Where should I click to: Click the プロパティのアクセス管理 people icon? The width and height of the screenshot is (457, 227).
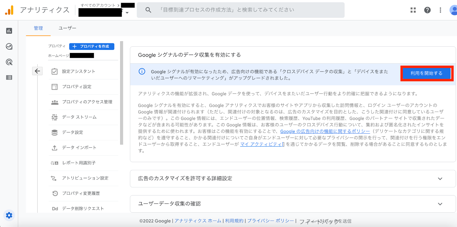(55, 102)
